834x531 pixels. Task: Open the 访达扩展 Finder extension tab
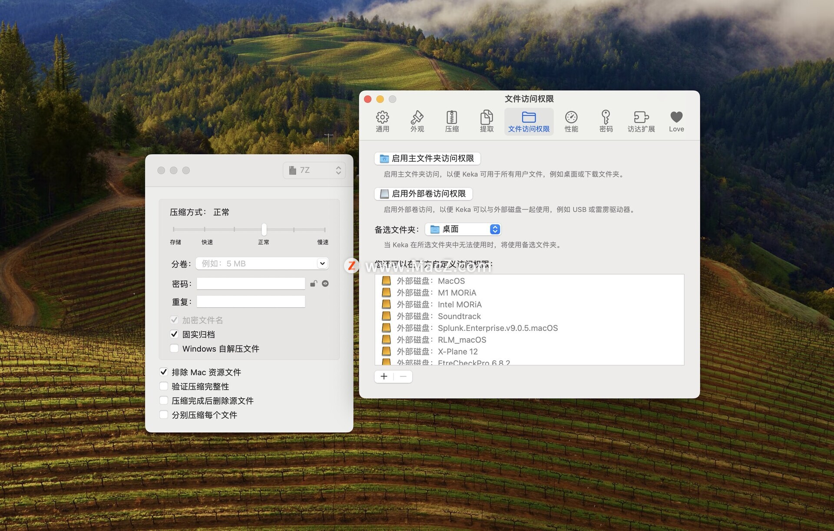point(641,122)
